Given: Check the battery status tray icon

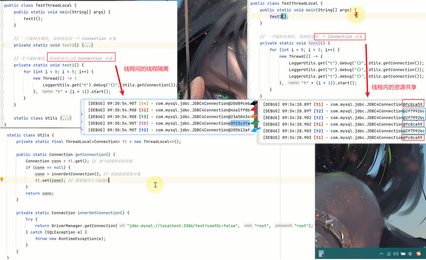Looking at the screenshot, I should (x=403, y=254).
